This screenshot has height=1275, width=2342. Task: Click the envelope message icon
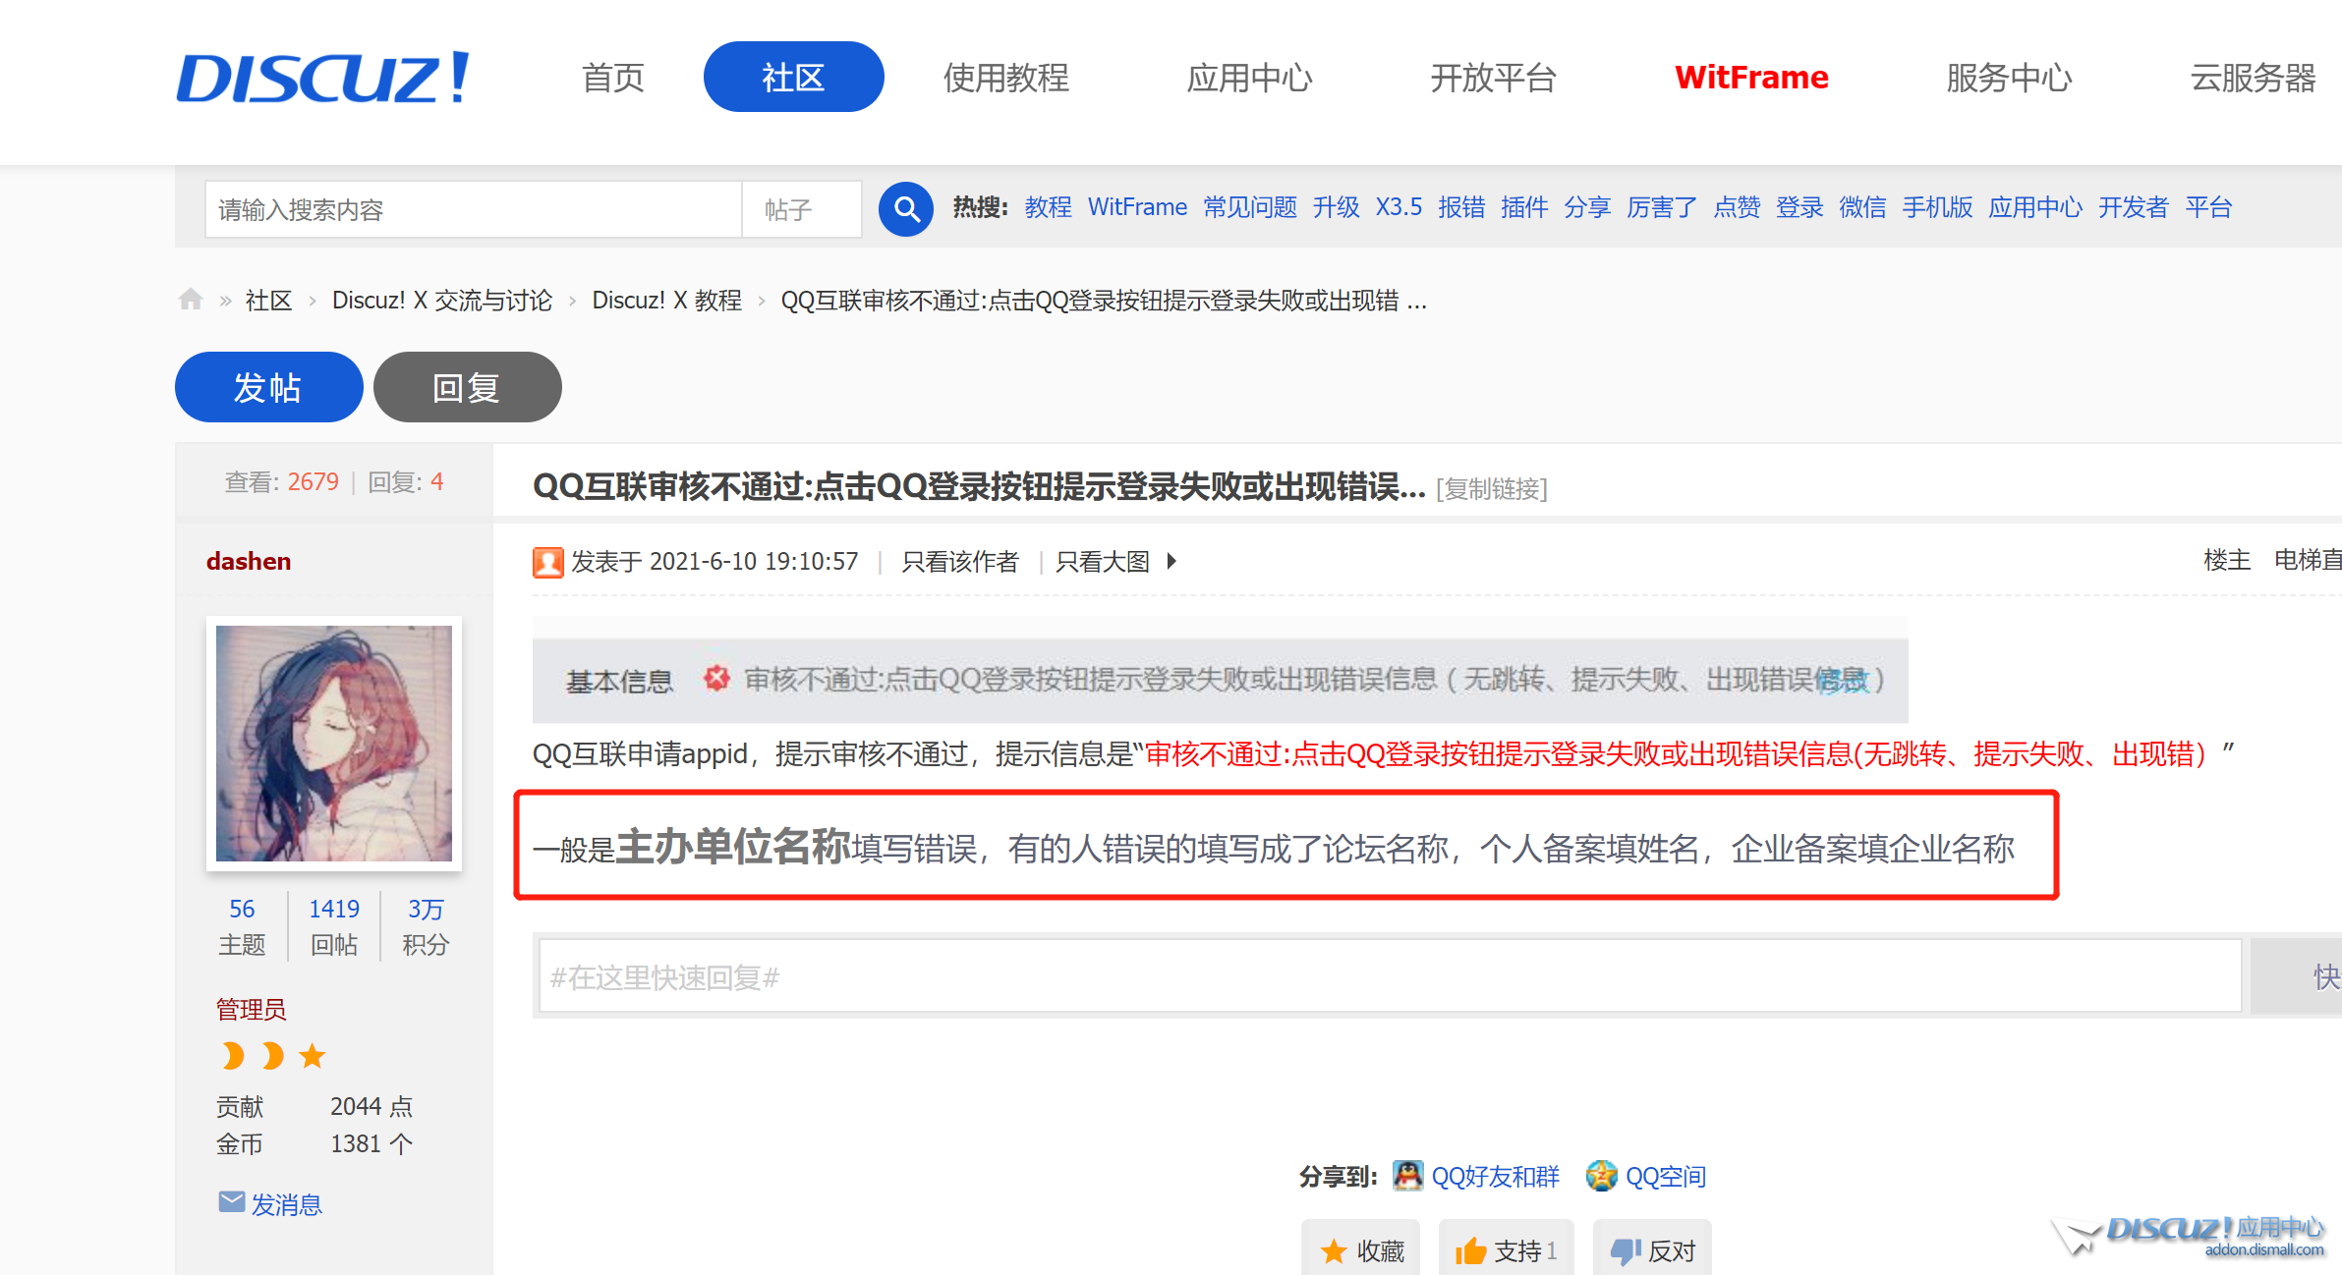(x=232, y=1201)
